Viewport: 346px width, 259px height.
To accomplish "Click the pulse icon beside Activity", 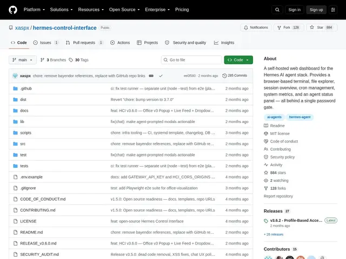I will pos(266,165).
